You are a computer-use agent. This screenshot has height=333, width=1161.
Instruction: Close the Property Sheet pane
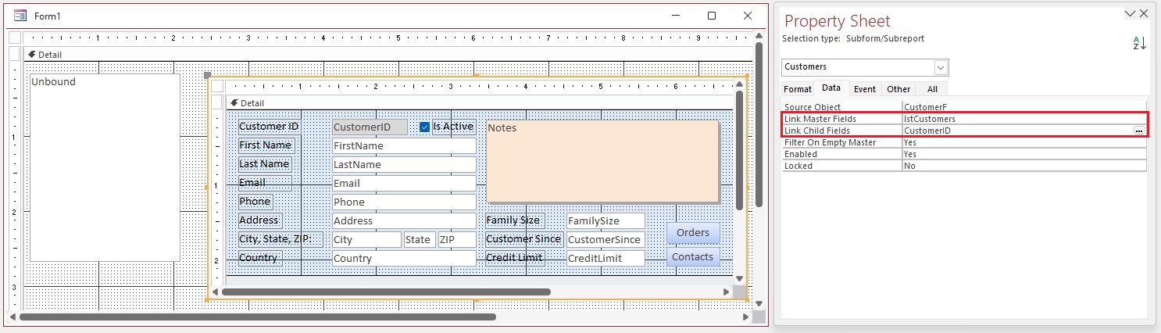coord(1144,13)
